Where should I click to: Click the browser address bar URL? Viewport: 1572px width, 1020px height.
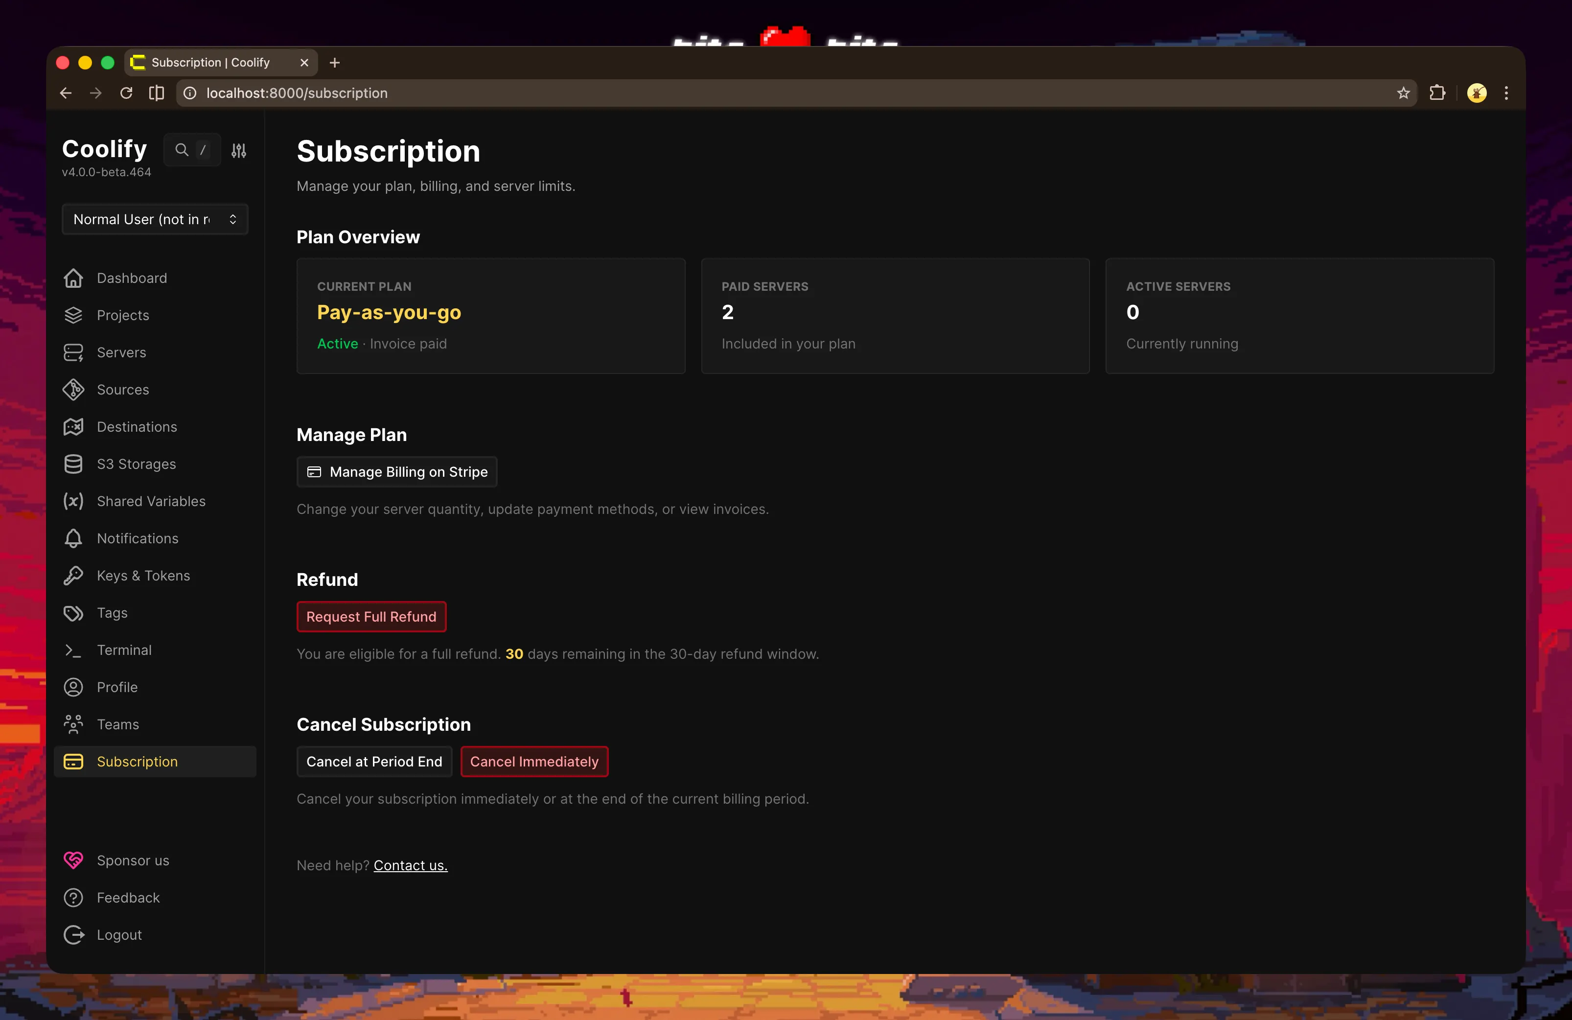[297, 93]
